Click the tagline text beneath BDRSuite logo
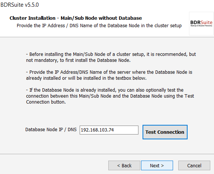Screen dimensions: 214x174 click(201, 26)
